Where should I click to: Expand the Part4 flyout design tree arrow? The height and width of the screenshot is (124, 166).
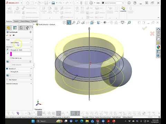tap(34, 24)
